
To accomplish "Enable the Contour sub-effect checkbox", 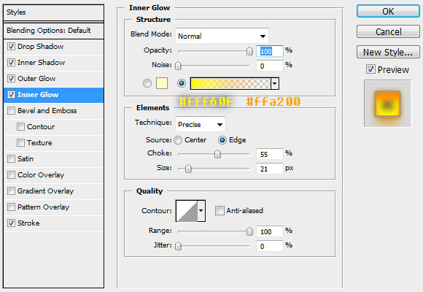I will (x=20, y=127).
